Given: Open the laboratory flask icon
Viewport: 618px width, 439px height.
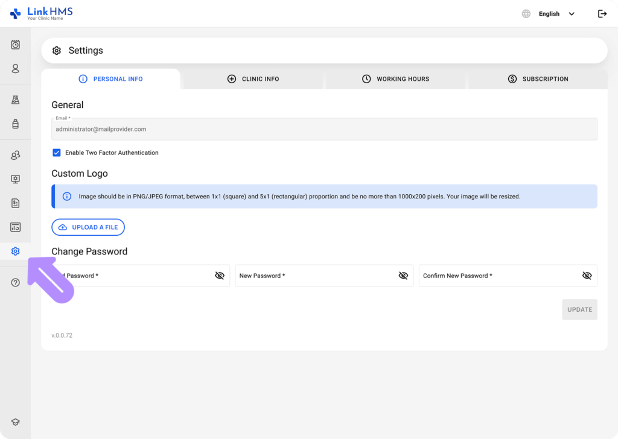Looking at the screenshot, I should click(x=15, y=99).
